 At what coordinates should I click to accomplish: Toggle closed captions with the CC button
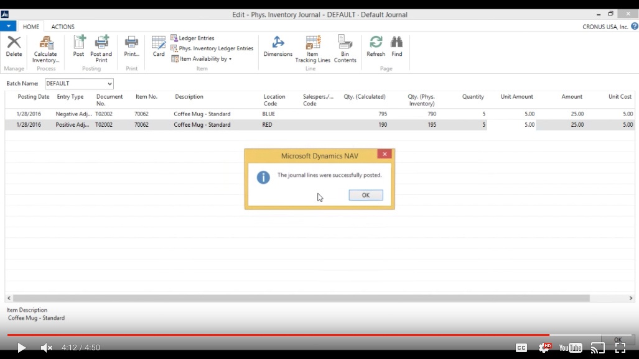coord(521,348)
